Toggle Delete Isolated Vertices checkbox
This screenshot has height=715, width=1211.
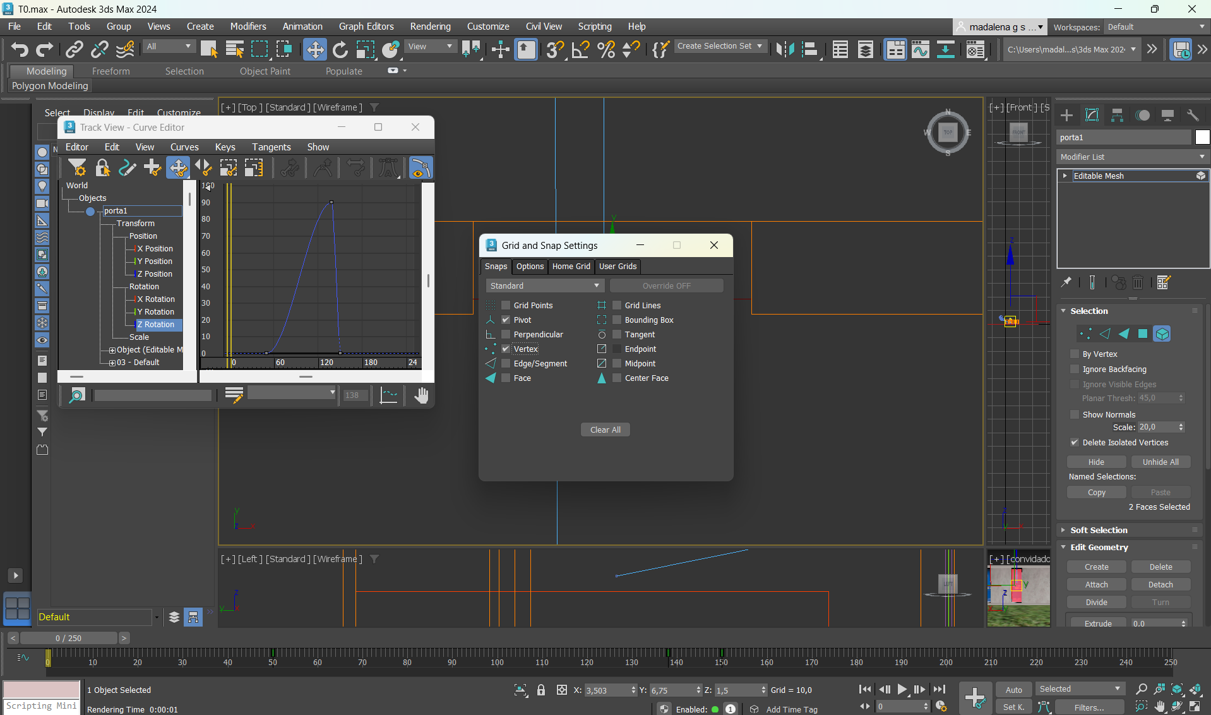tap(1075, 443)
